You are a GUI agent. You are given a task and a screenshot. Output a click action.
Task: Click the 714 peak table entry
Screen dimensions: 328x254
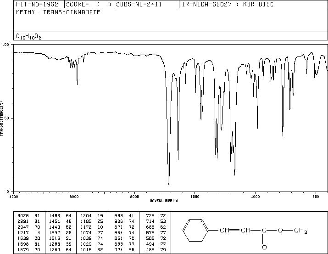point(156,221)
